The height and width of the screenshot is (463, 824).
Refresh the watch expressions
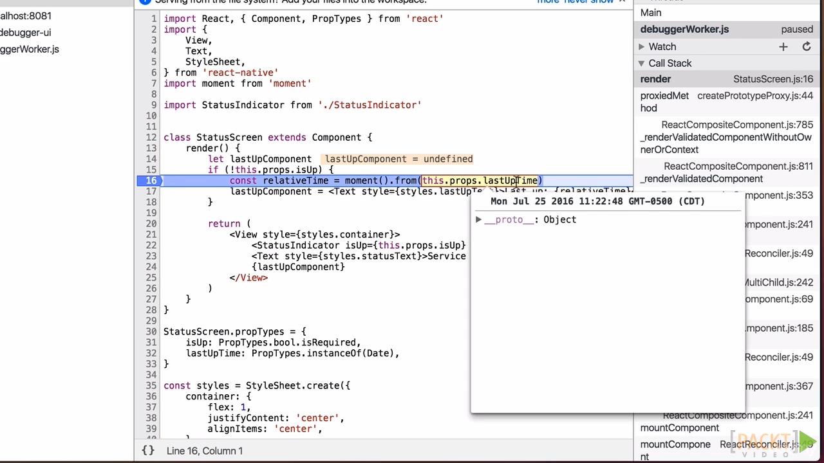click(x=806, y=46)
